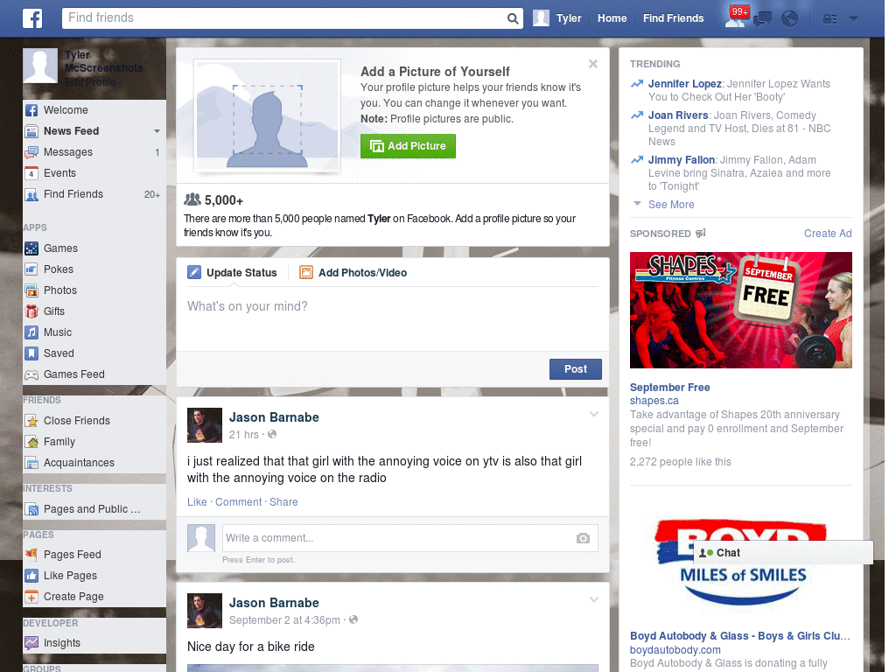The image size is (896, 672).
Task: Click the What's on your mind box
Action: pos(393,318)
